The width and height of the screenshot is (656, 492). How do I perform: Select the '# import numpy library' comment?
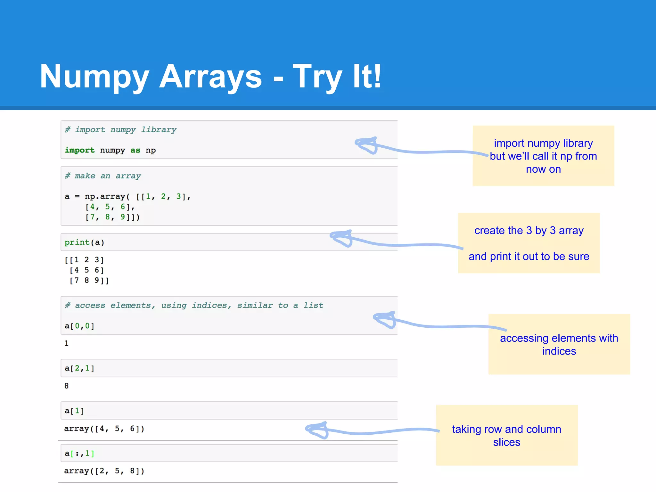[x=120, y=130]
